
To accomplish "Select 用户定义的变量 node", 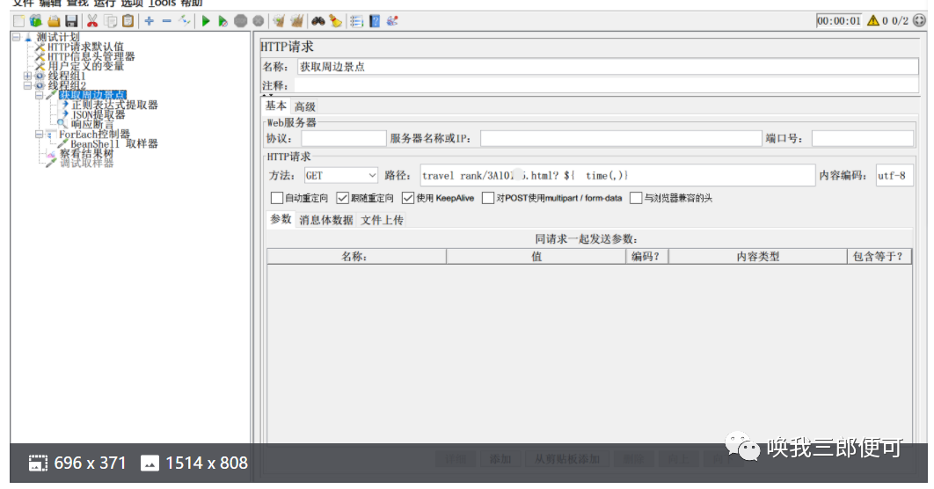I will [86, 65].
